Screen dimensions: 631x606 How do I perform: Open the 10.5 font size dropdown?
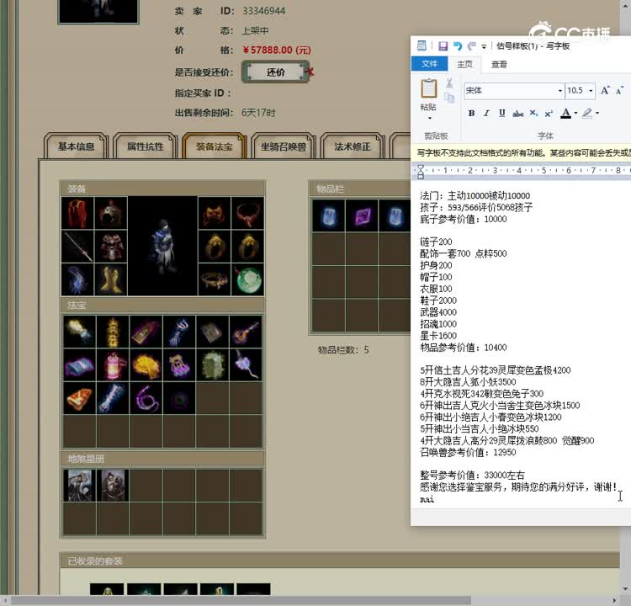coord(591,91)
